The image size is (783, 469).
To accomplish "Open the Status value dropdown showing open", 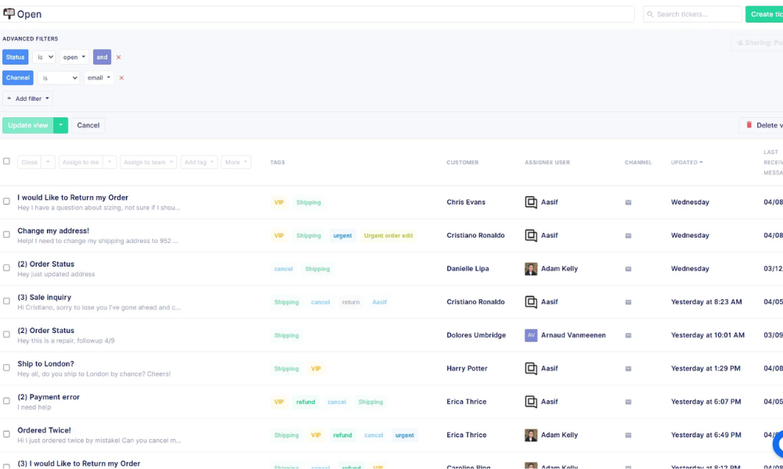I will point(74,57).
